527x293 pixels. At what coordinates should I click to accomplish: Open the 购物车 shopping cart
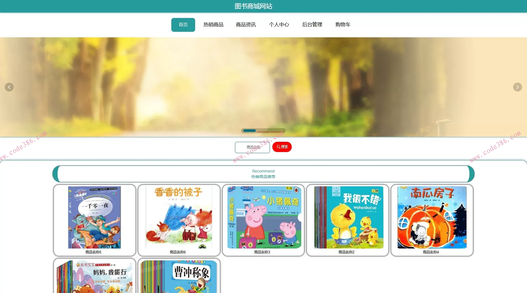coord(343,25)
